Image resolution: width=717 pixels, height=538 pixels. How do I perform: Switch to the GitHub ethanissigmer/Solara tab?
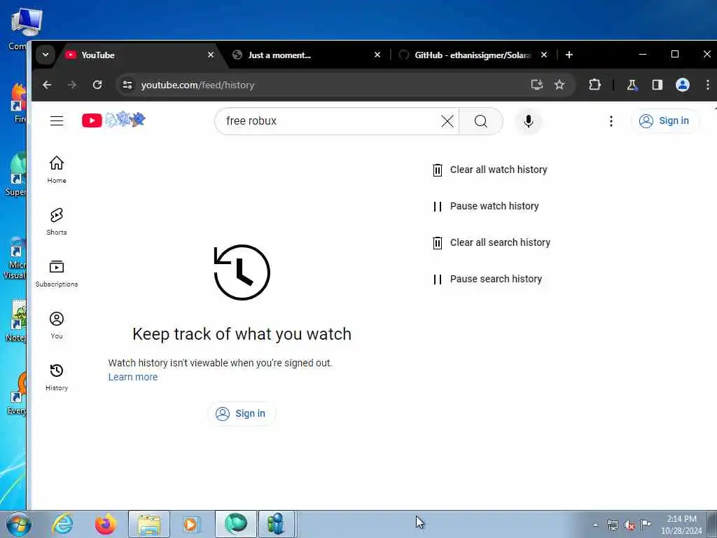click(473, 55)
